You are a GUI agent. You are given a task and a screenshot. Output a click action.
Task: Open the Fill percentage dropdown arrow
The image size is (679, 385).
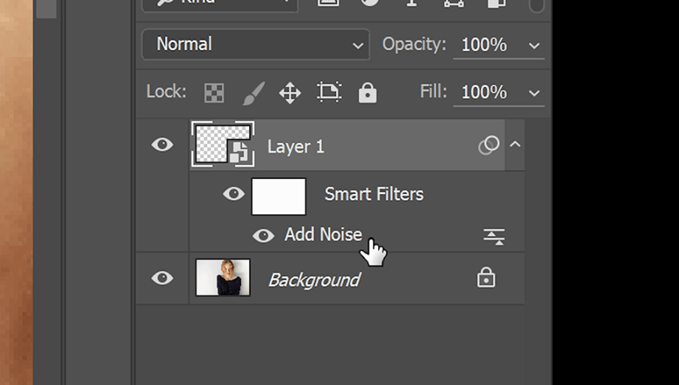coord(534,93)
